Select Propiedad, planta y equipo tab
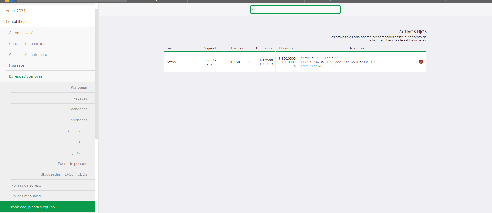 32,207
